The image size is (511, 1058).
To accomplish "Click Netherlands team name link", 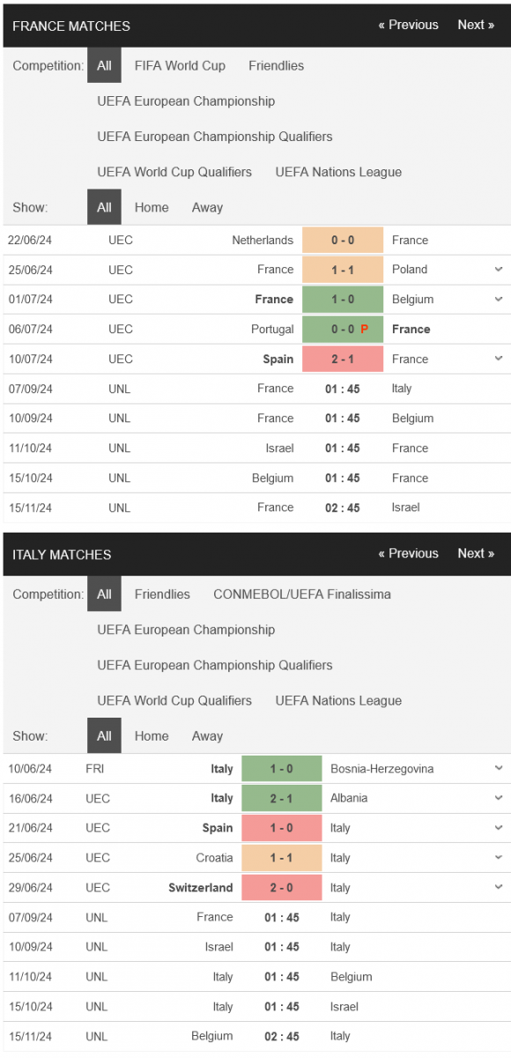I will pyautogui.click(x=263, y=240).
